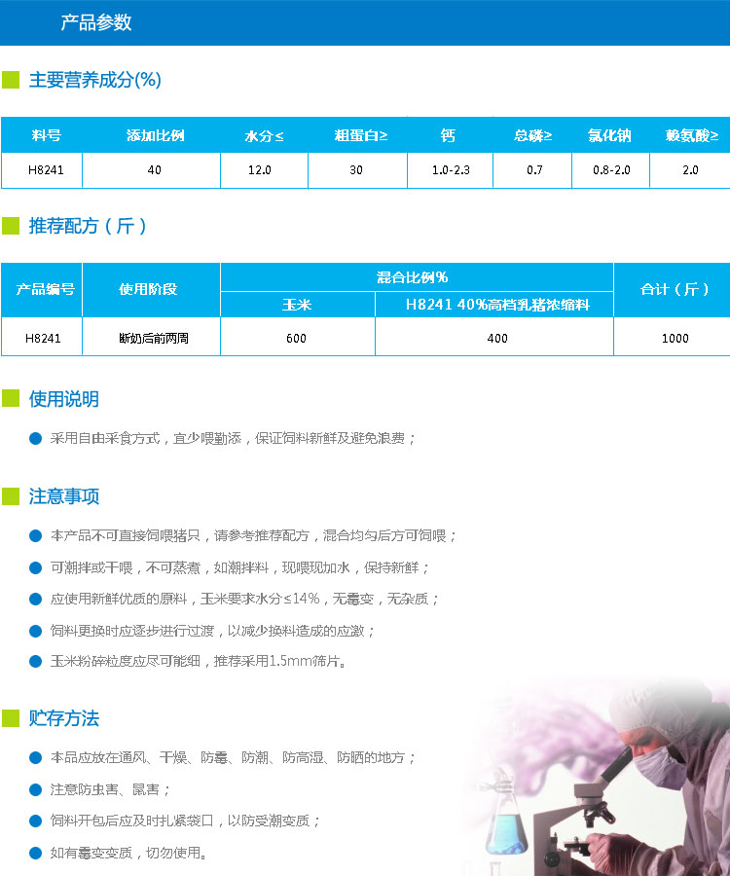Screen dimensions: 730x876
Task: Click the green square beside 推荐配方（斤）
Action: click(11, 226)
